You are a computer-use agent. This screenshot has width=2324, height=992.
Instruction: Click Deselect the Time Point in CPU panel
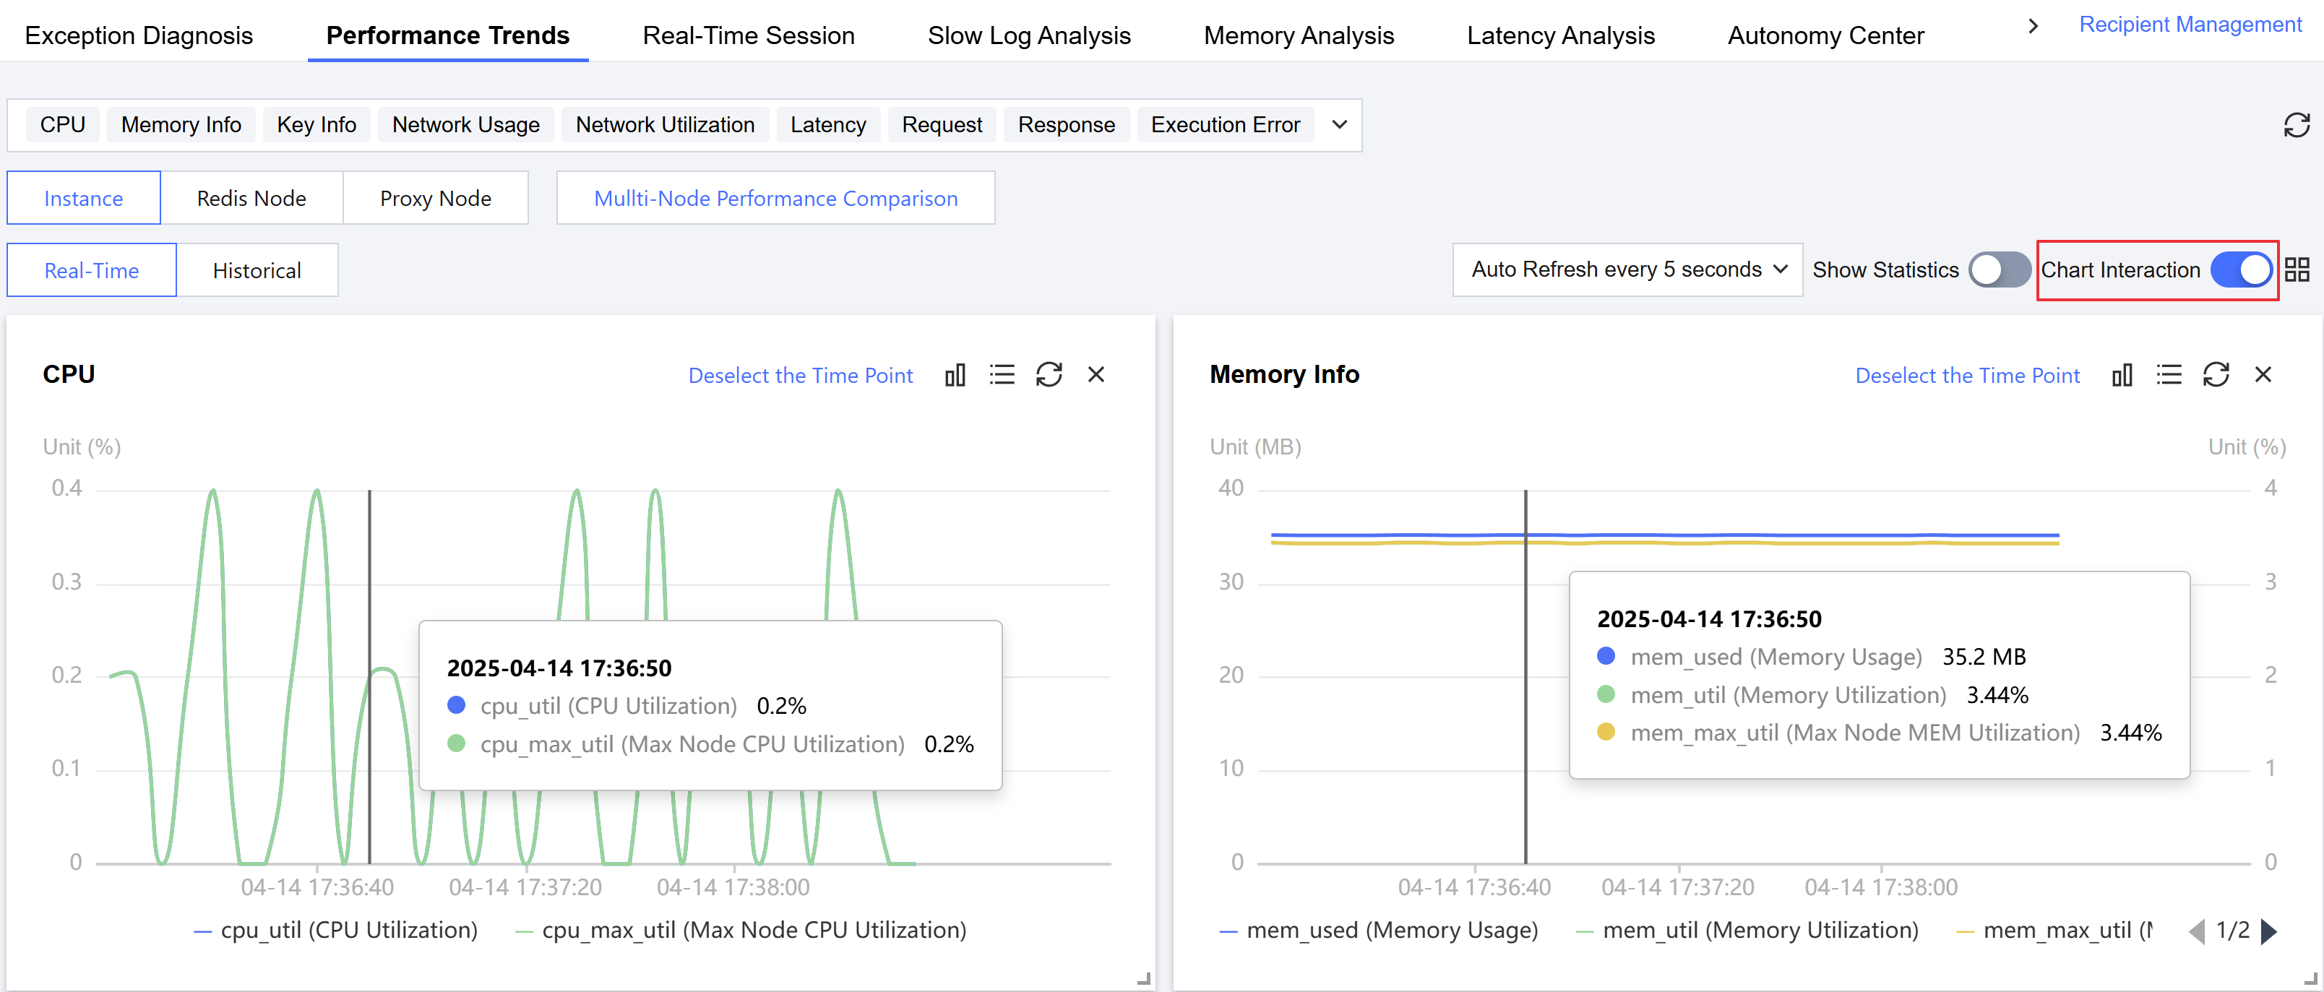[x=800, y=376]
